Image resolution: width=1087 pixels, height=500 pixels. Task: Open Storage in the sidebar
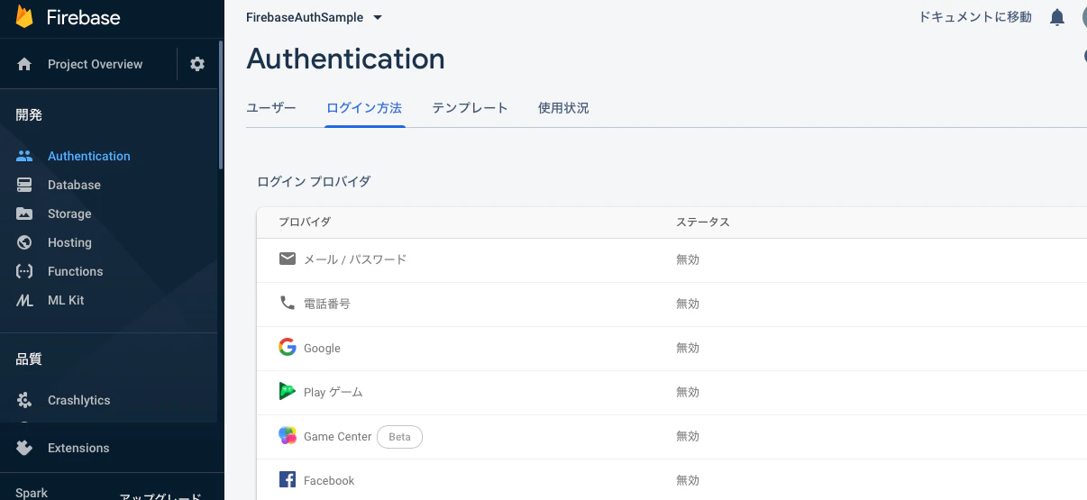point(69,214)
